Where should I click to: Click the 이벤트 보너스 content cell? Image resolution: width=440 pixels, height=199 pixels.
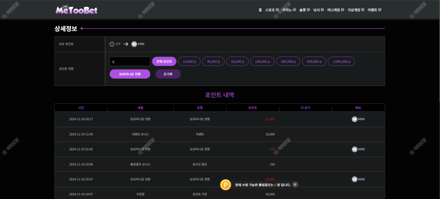point(140,135)
